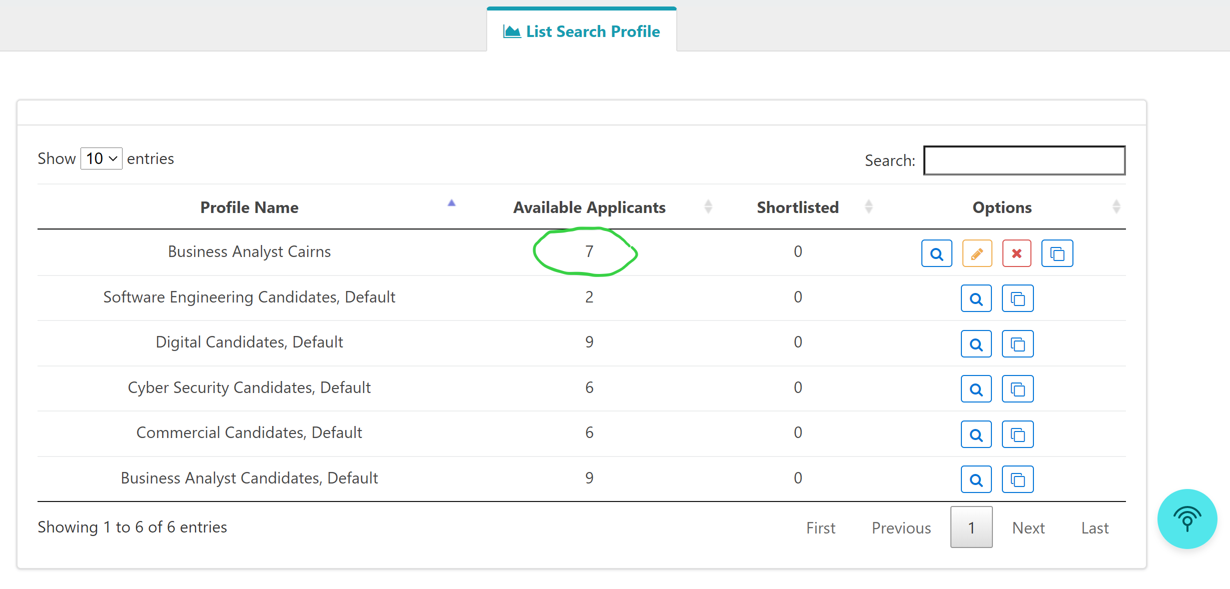Open search for Cyber Security Candidates row
1230x589 pixels.
click(x=976, y=389)
